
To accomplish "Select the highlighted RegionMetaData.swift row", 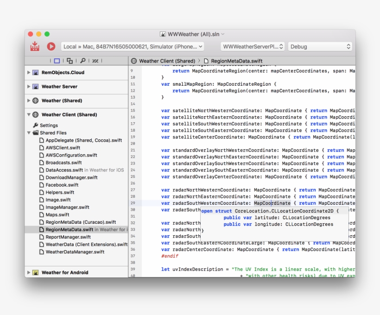I will click(x=76, y=229).
